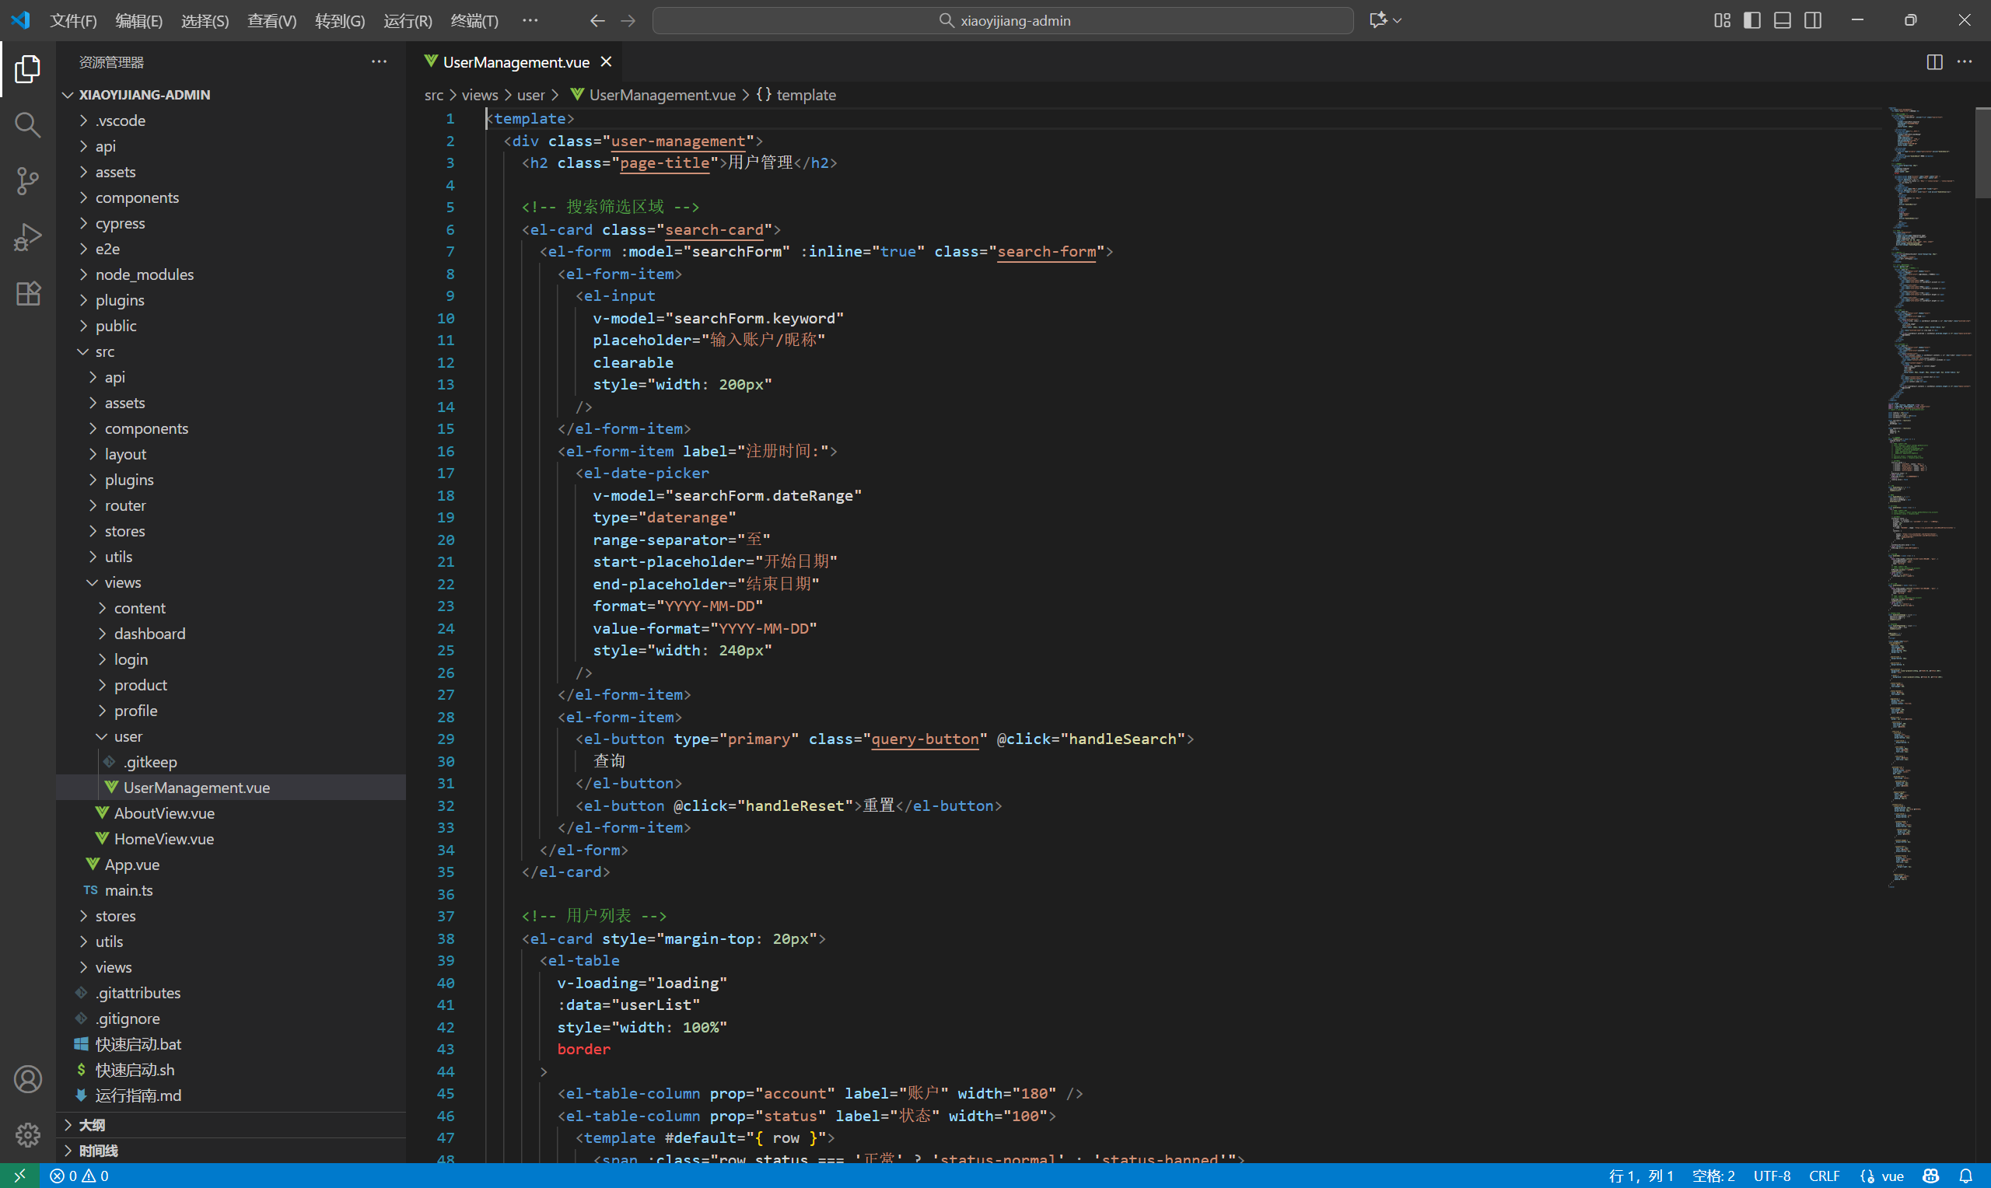Open the 文件(F) menu
Viewport: 1991px width, 1188px height.
(73, 21)
